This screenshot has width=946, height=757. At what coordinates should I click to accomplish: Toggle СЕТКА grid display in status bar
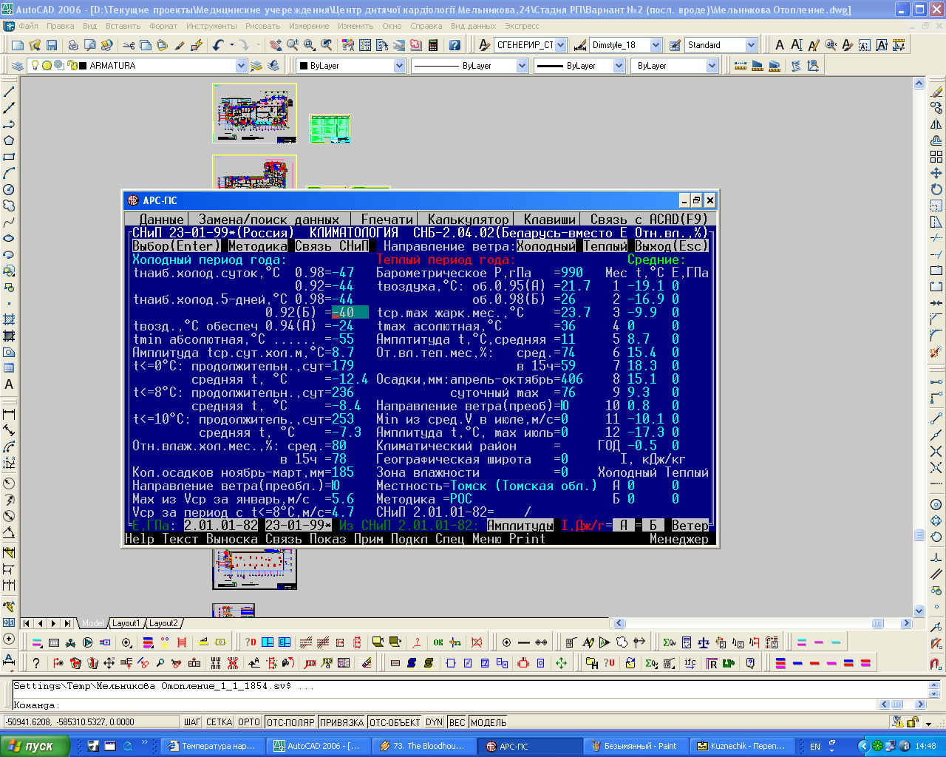click(219, 722)
